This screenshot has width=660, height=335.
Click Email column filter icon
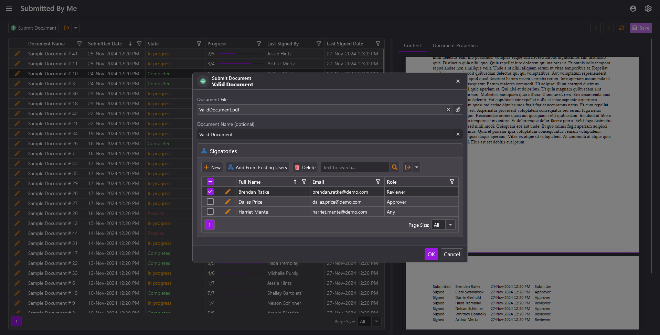378,182
